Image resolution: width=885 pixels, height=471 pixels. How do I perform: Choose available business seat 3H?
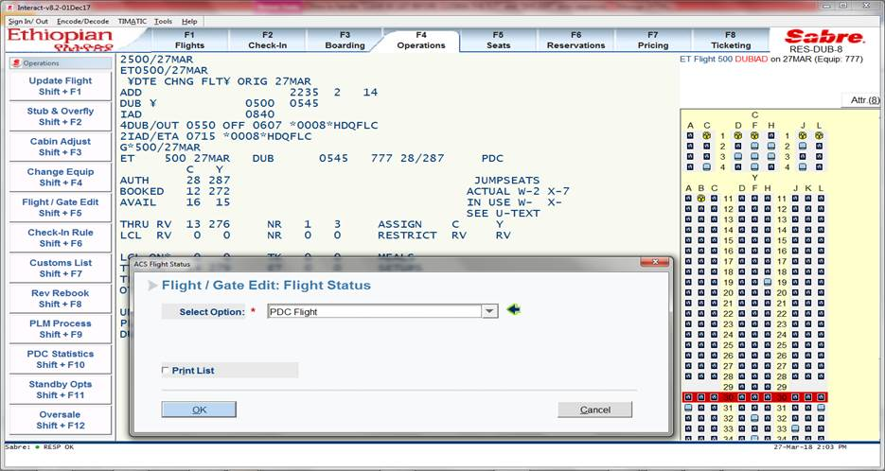[x=771, y=156]
